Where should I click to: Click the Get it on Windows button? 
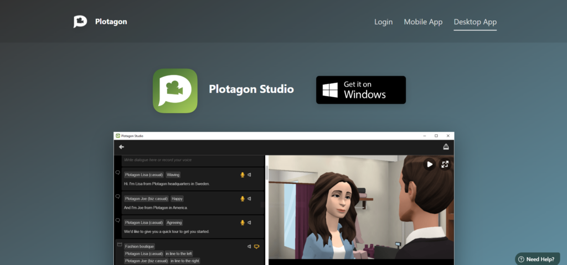[361, 90]
